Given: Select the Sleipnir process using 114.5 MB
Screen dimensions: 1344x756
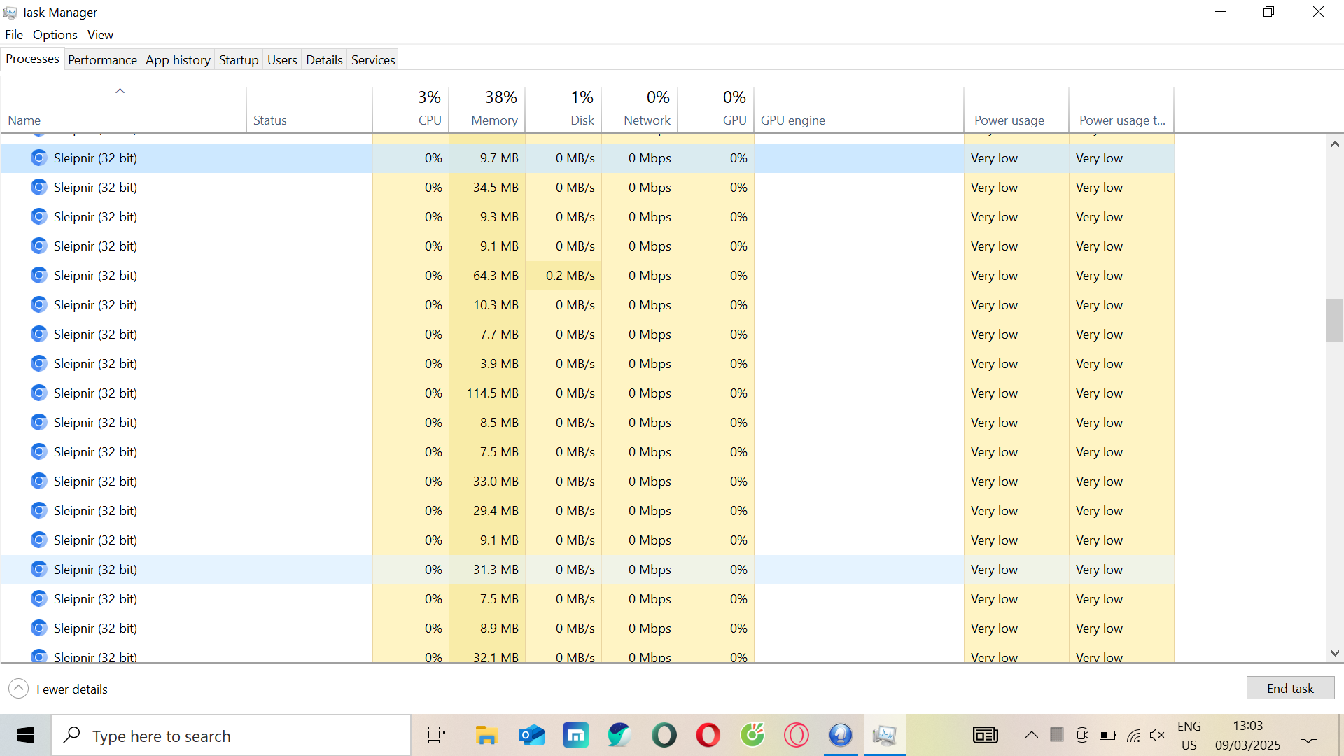Looking at the screenshot, I should [x=95, y=393].
